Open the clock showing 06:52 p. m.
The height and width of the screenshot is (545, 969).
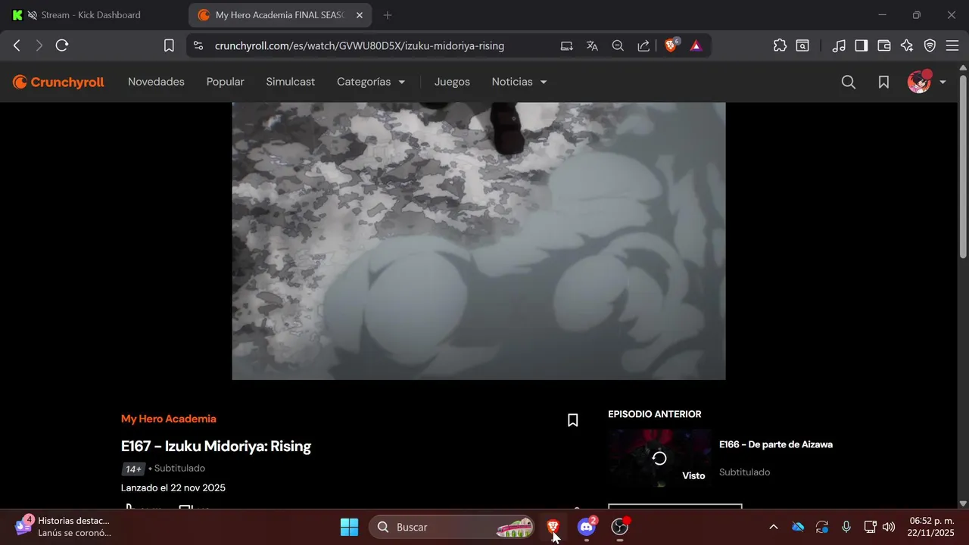931,527
